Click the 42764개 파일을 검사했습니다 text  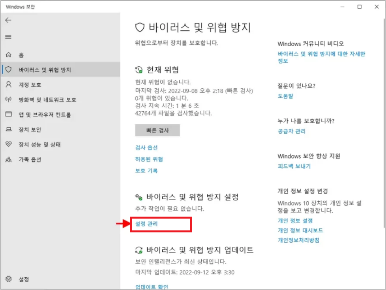(174, 113)
